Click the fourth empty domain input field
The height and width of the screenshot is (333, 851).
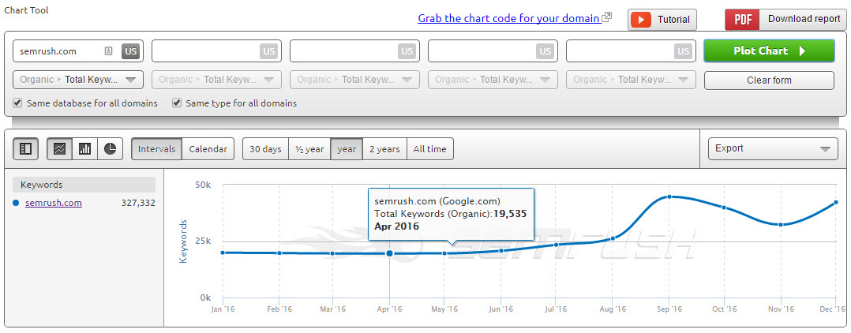coord(493,51)
